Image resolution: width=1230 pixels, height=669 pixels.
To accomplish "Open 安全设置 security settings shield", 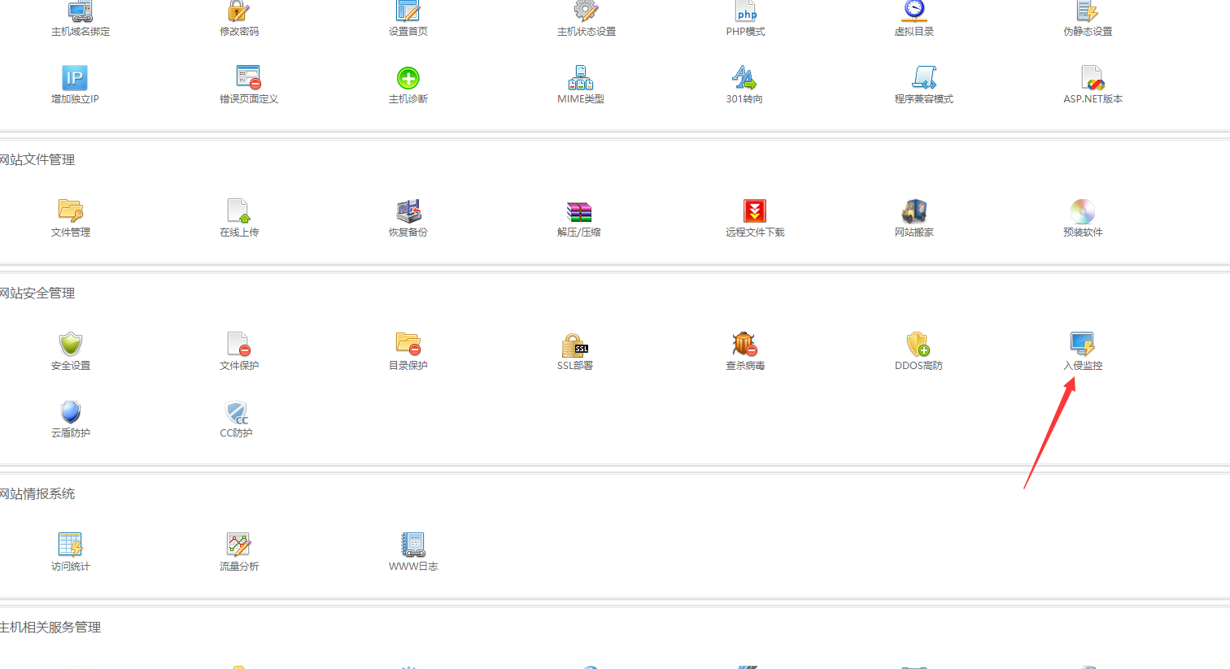I will 71,345.
